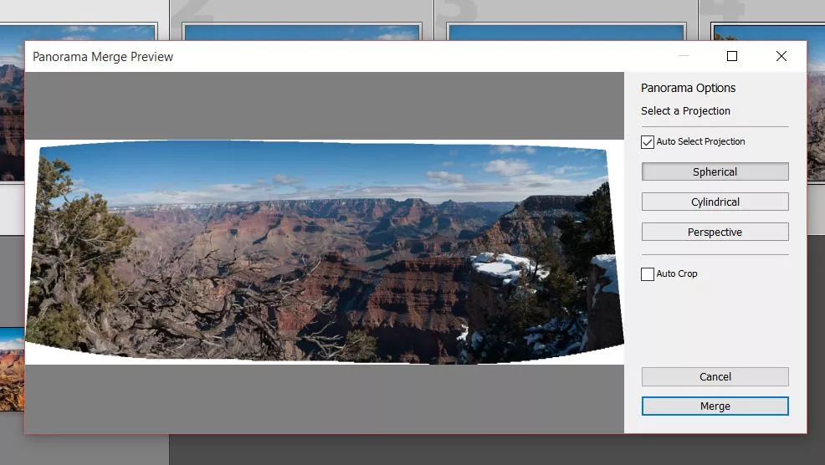Choose the Perspective projection

point(715,232)
